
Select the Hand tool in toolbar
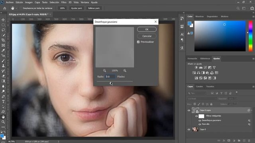(3, 117)
